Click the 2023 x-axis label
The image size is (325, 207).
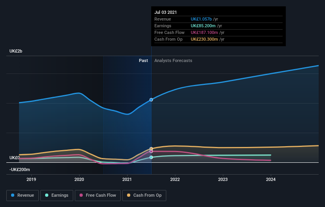click(223, 179)
